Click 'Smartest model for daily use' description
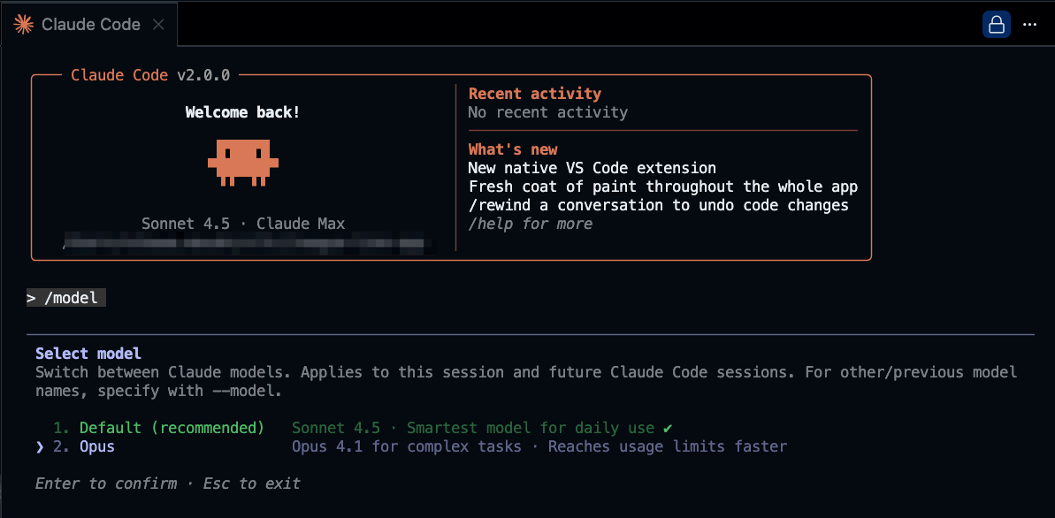The width and height of the screenshot is (1055, 518). click(531, 428)
